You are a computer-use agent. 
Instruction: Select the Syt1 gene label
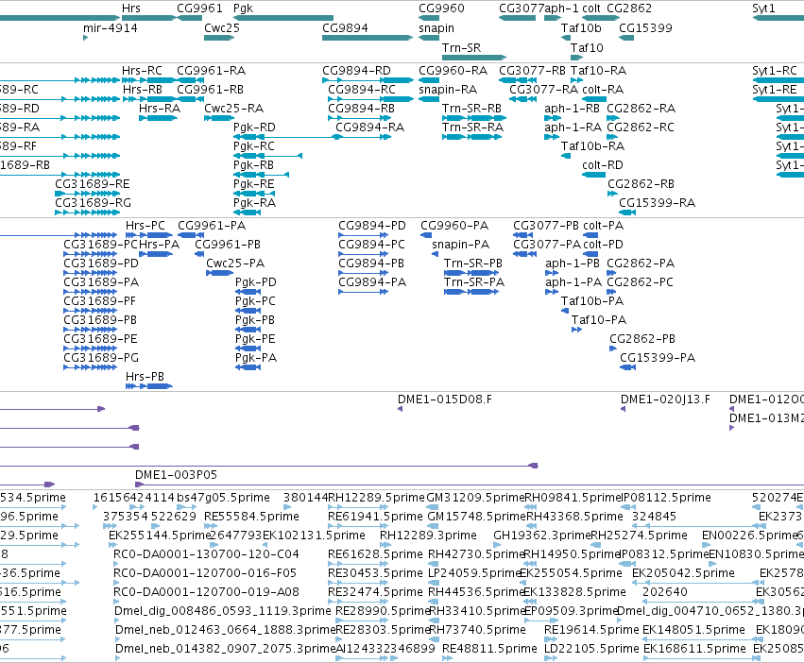point(763,8)
